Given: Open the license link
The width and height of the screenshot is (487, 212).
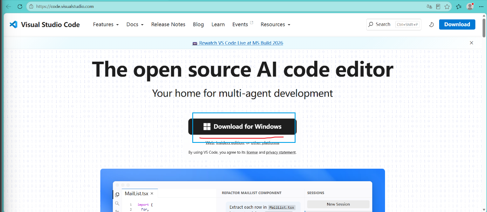Looking at the screenshot, I should pyautogui.click(x=252, y=152).
